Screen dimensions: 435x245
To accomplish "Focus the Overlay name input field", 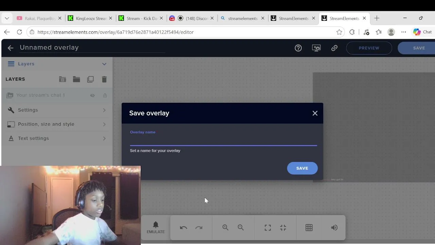I will (223, 141).
